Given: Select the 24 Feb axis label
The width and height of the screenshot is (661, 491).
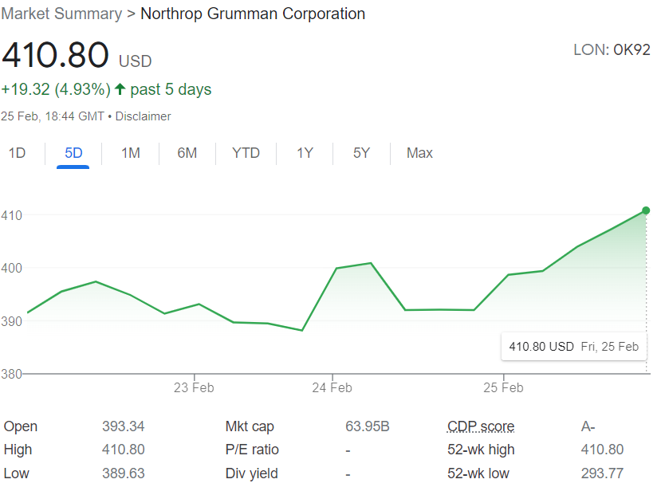Looking at the screenshot, I should [x=332, y=387].
